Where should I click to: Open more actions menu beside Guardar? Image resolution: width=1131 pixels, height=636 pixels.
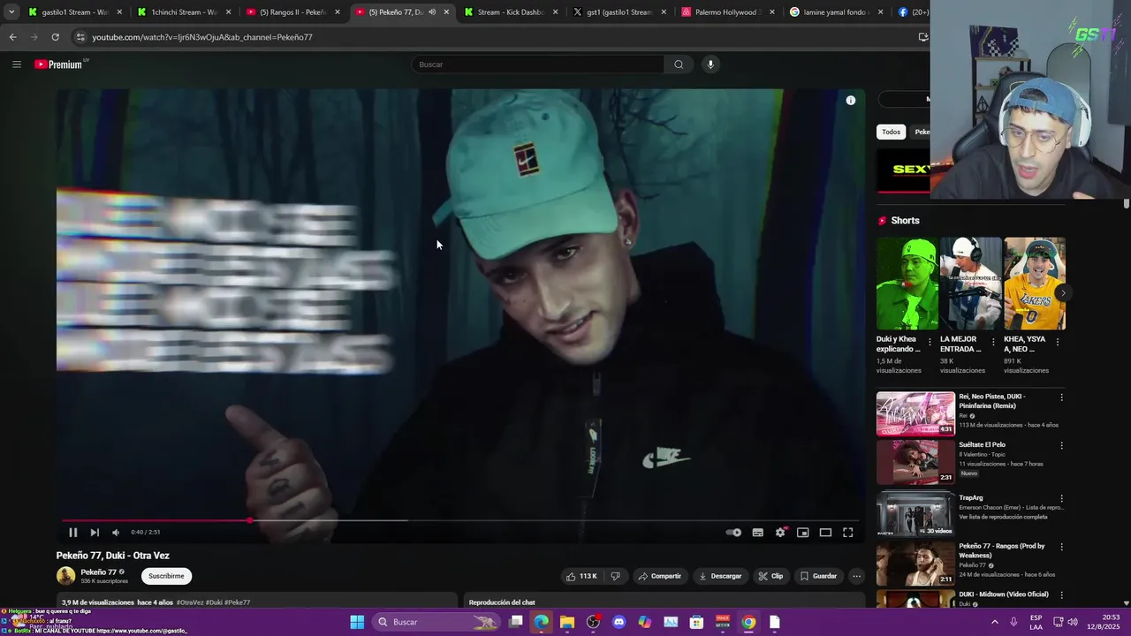[856, 576]
